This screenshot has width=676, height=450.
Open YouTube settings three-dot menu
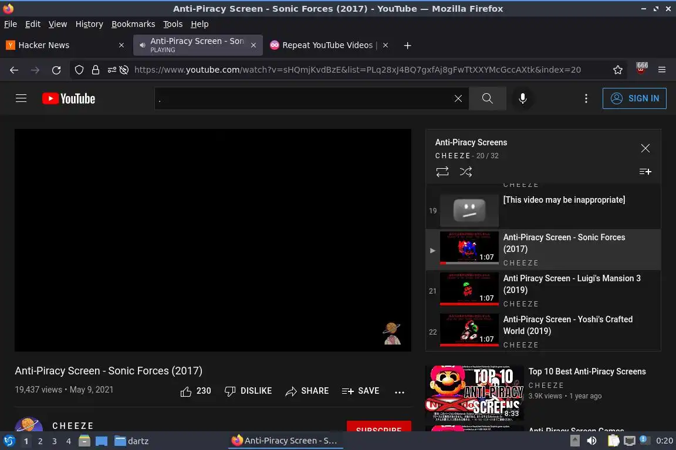(586, 98)
